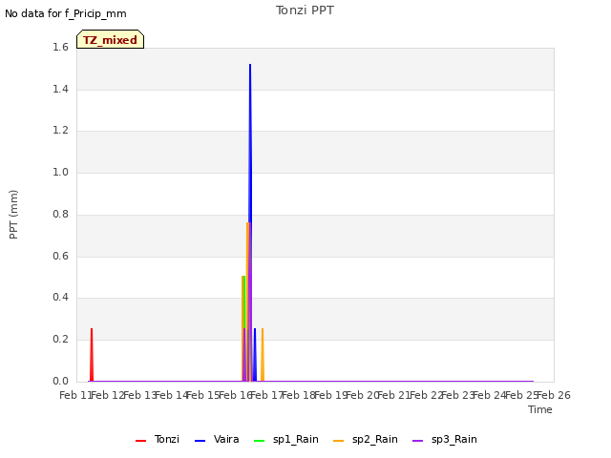Click the Feb 18 x-axis tick label
Viewport: 611px width, 458px height.
click(x=299, y=396)
